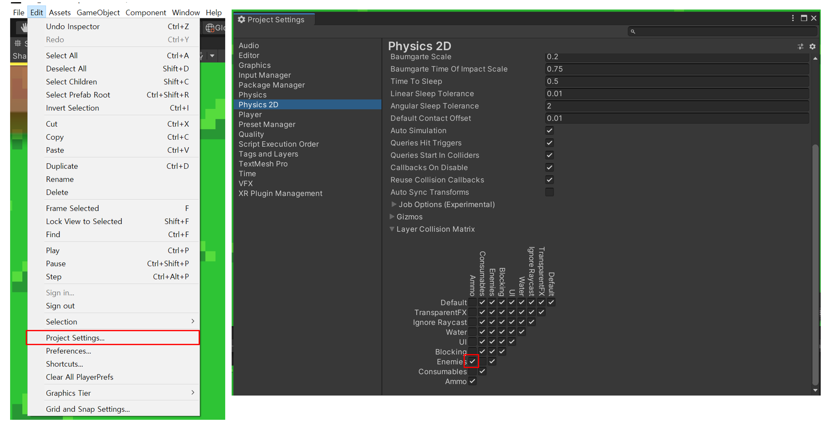Expand the Gizmos foldout

tap(392, 217)
